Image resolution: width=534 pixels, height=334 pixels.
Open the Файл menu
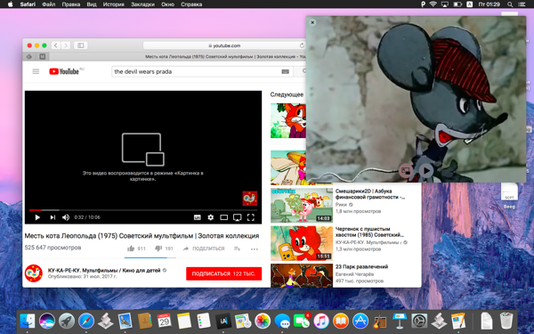click(49, 4)
